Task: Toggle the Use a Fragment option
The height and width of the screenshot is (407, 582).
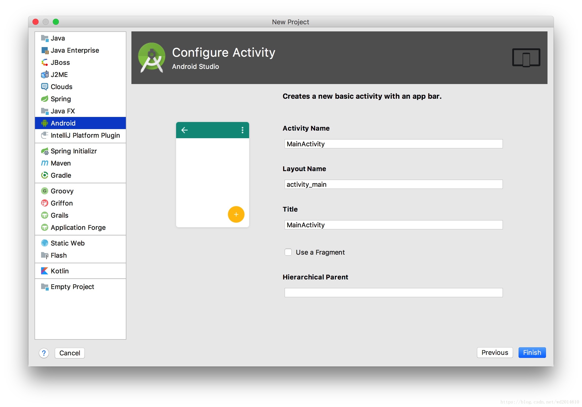Action: tap(288, 253)
